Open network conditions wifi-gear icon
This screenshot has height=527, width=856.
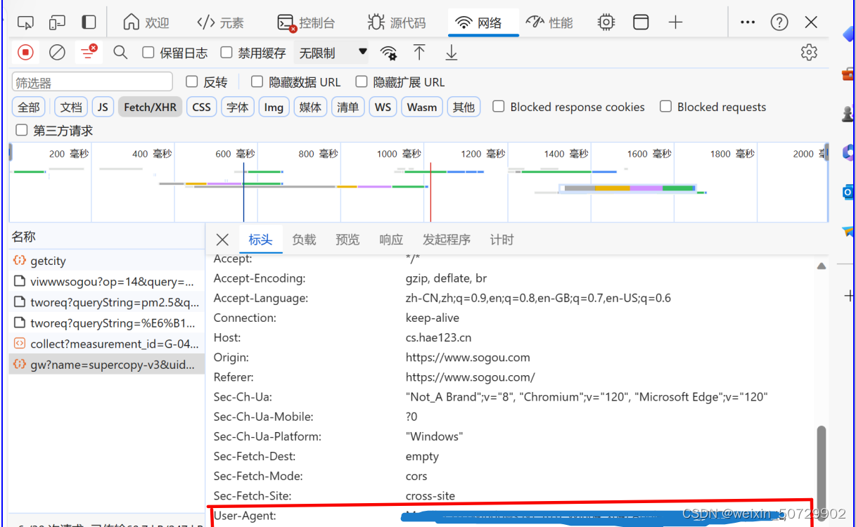(x=388, y=53)
